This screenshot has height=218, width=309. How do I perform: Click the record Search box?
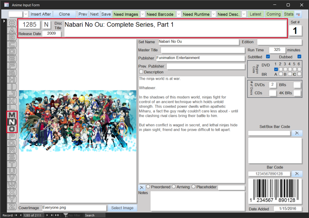(95, 215)
